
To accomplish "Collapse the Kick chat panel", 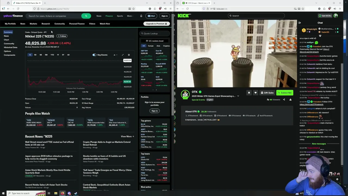I will click(300, 23).
